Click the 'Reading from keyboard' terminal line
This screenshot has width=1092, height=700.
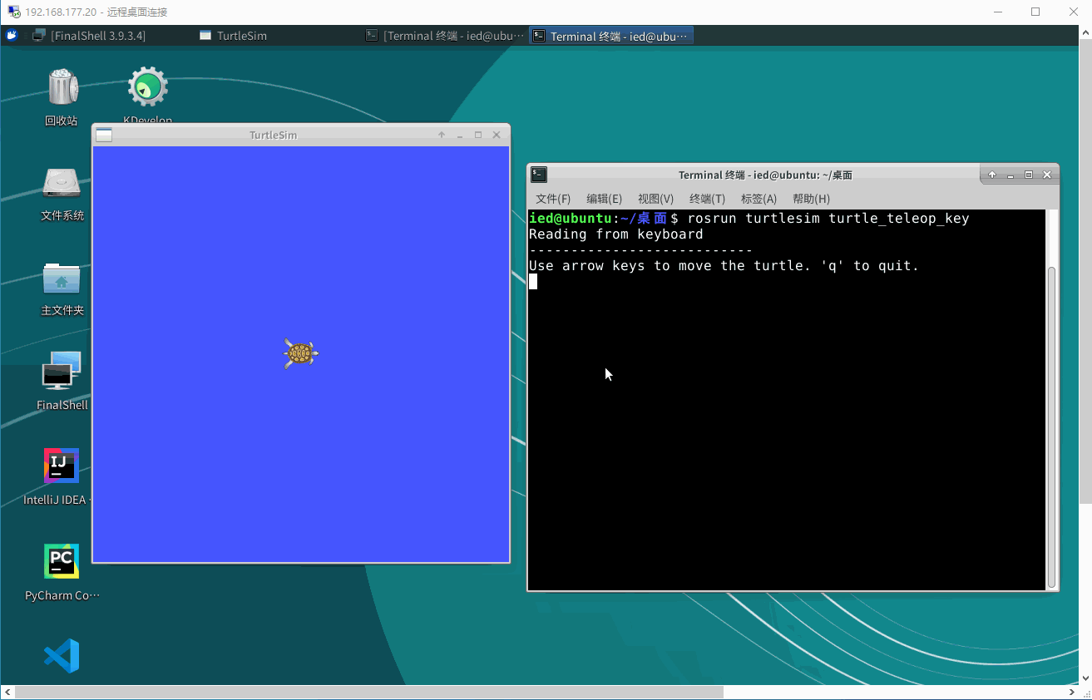point(616,234)
